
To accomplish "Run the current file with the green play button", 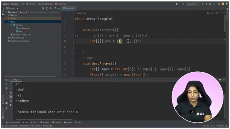I will coord(203,4).
